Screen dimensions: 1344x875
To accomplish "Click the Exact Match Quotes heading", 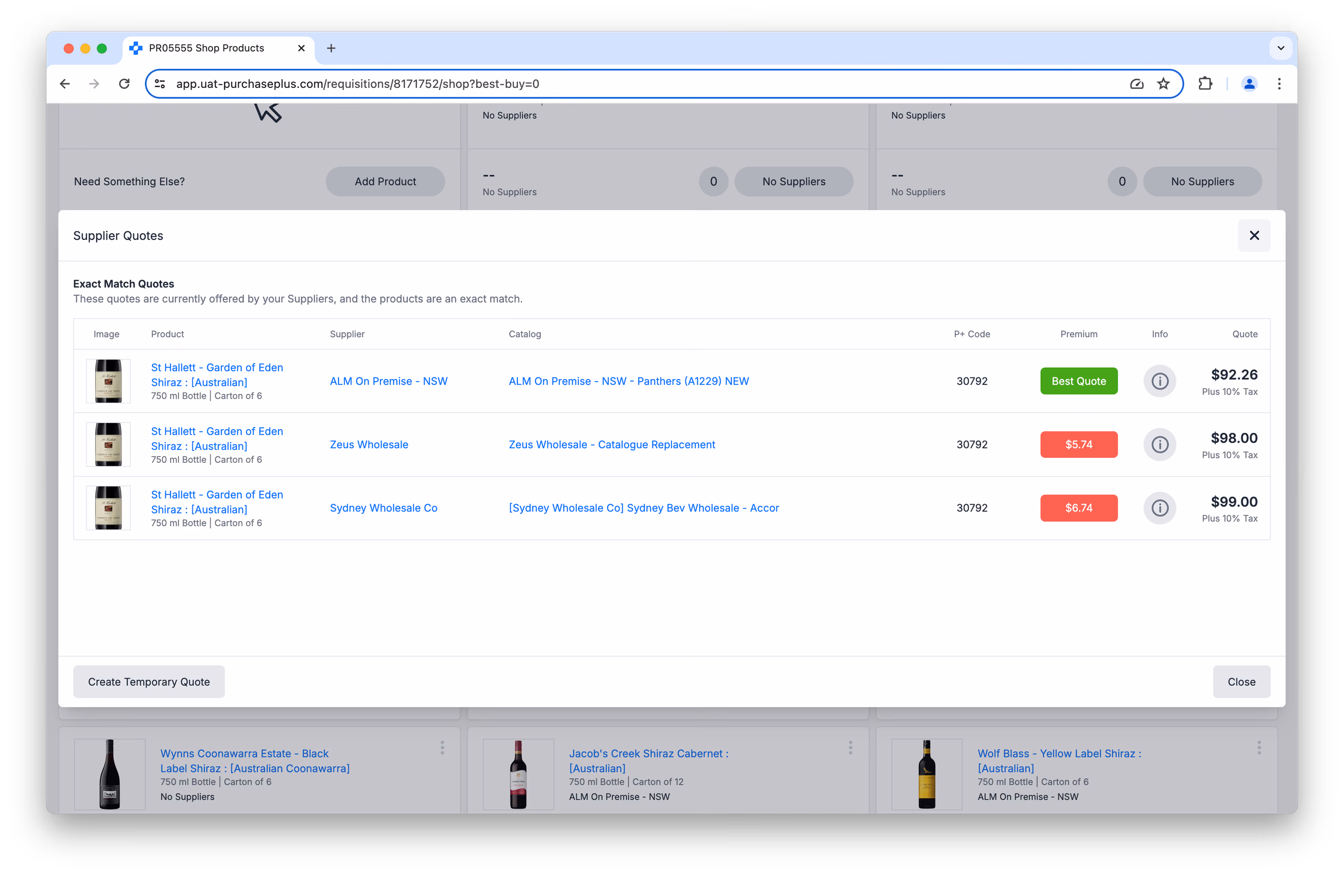I will pyautogui.click(x=124, y=283).
